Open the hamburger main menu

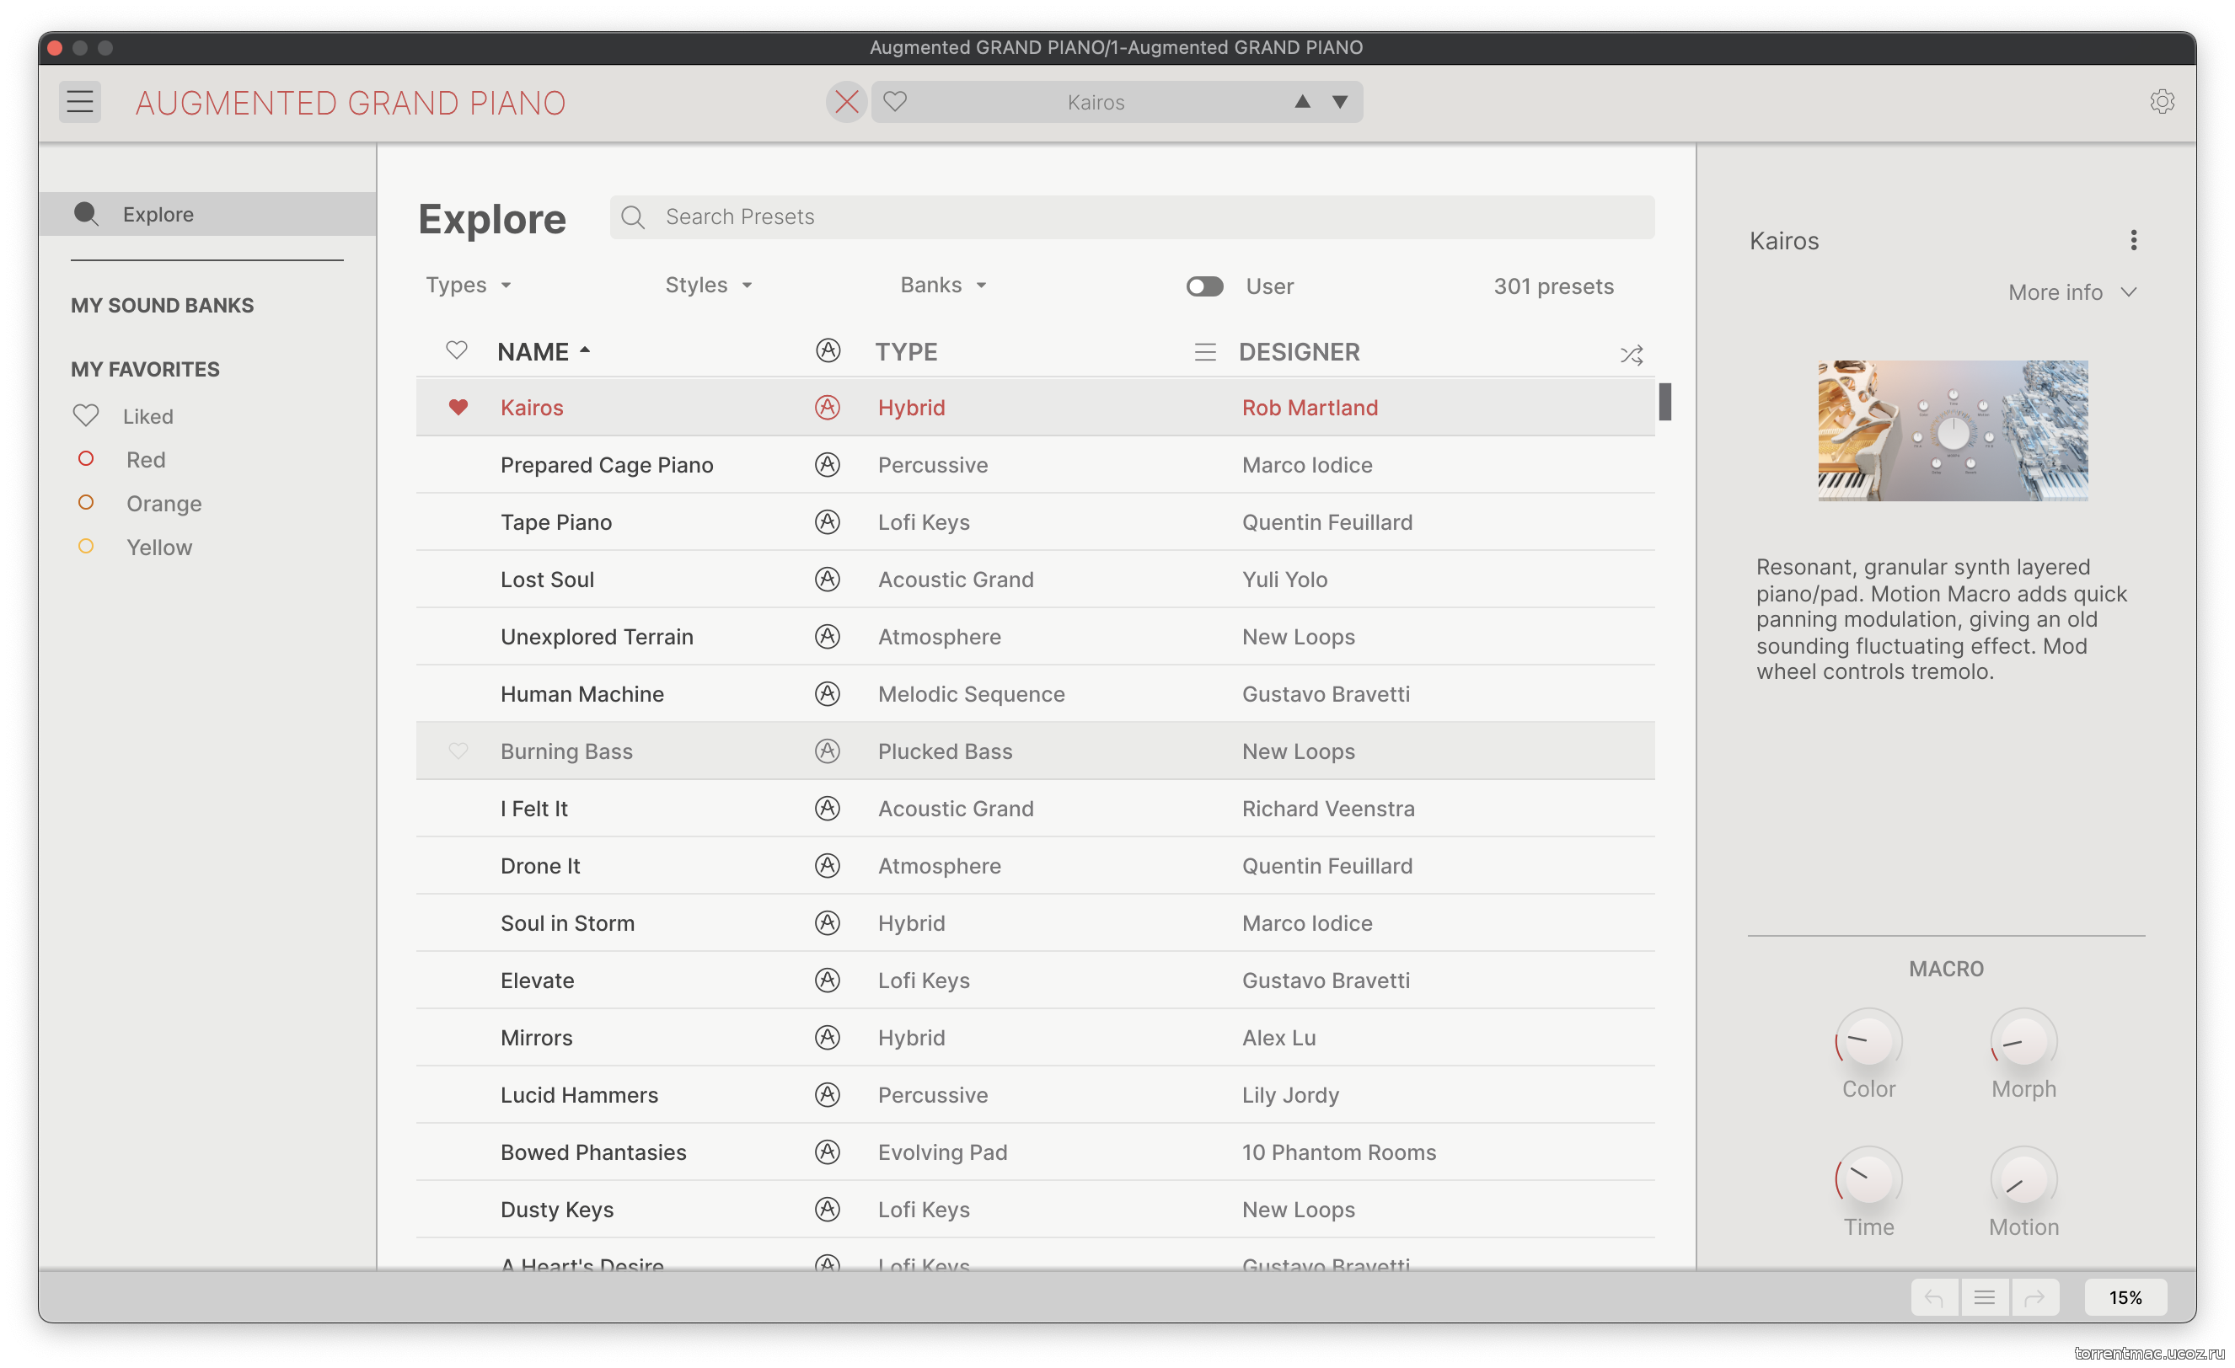pos(80,102)
